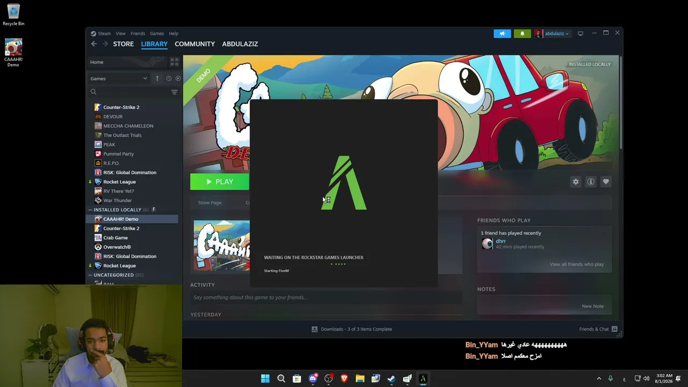688x387 pixels.
Task: Open OBS Studio from the taskbar
Action: pos(328,378)
